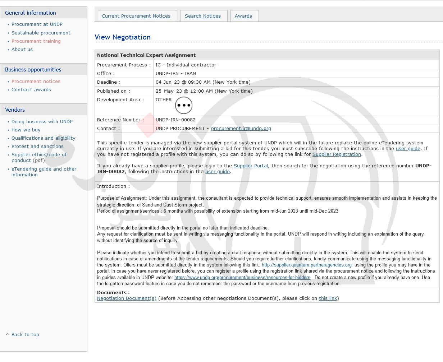Image resolution: width=443 pixels, height=362 pixels.
Task: Open Doing business with UNDP
Action: click(x=42, y=122)
